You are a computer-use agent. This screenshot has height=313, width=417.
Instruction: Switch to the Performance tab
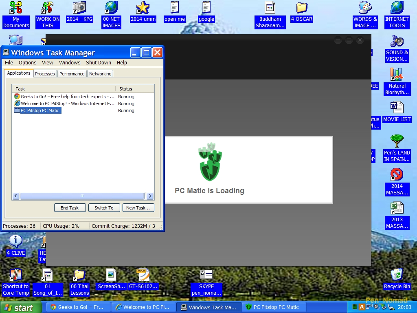click(72, 74)
